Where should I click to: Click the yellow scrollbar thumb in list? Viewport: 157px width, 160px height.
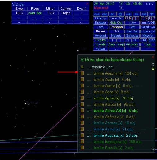click(x=153, y=69)
